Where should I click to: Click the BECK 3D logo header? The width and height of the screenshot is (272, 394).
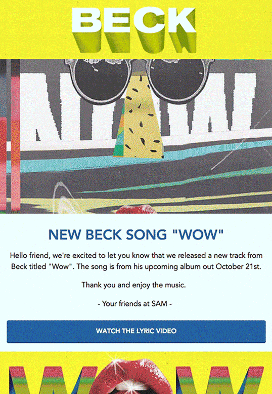tap(134, 30)
